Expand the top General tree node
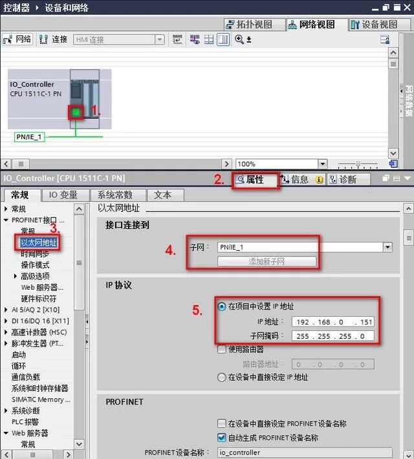This screenshot has height=459, width=414. pos(6,209)
